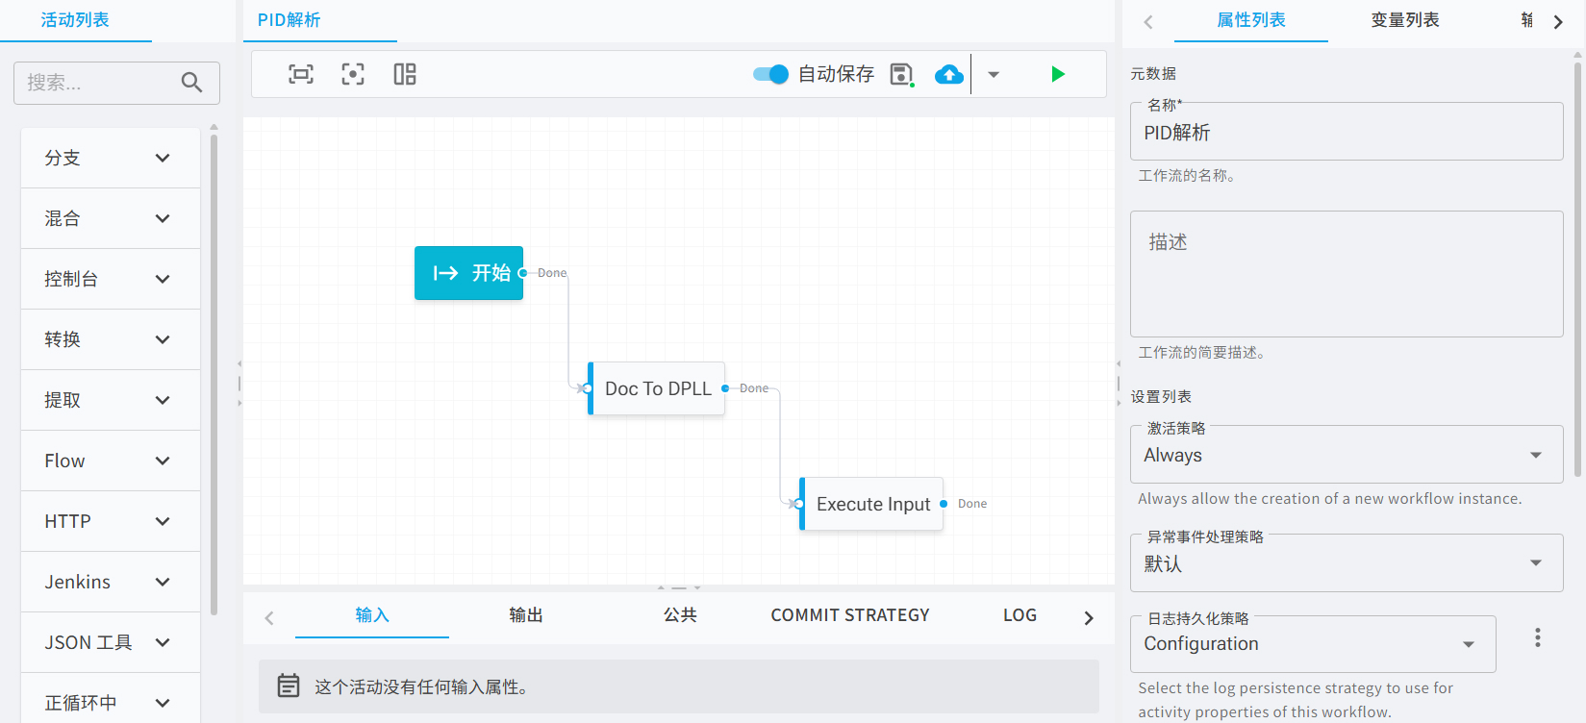
Task: Click the fit-to-screen icon in toolbar
Action: (301, 74)
